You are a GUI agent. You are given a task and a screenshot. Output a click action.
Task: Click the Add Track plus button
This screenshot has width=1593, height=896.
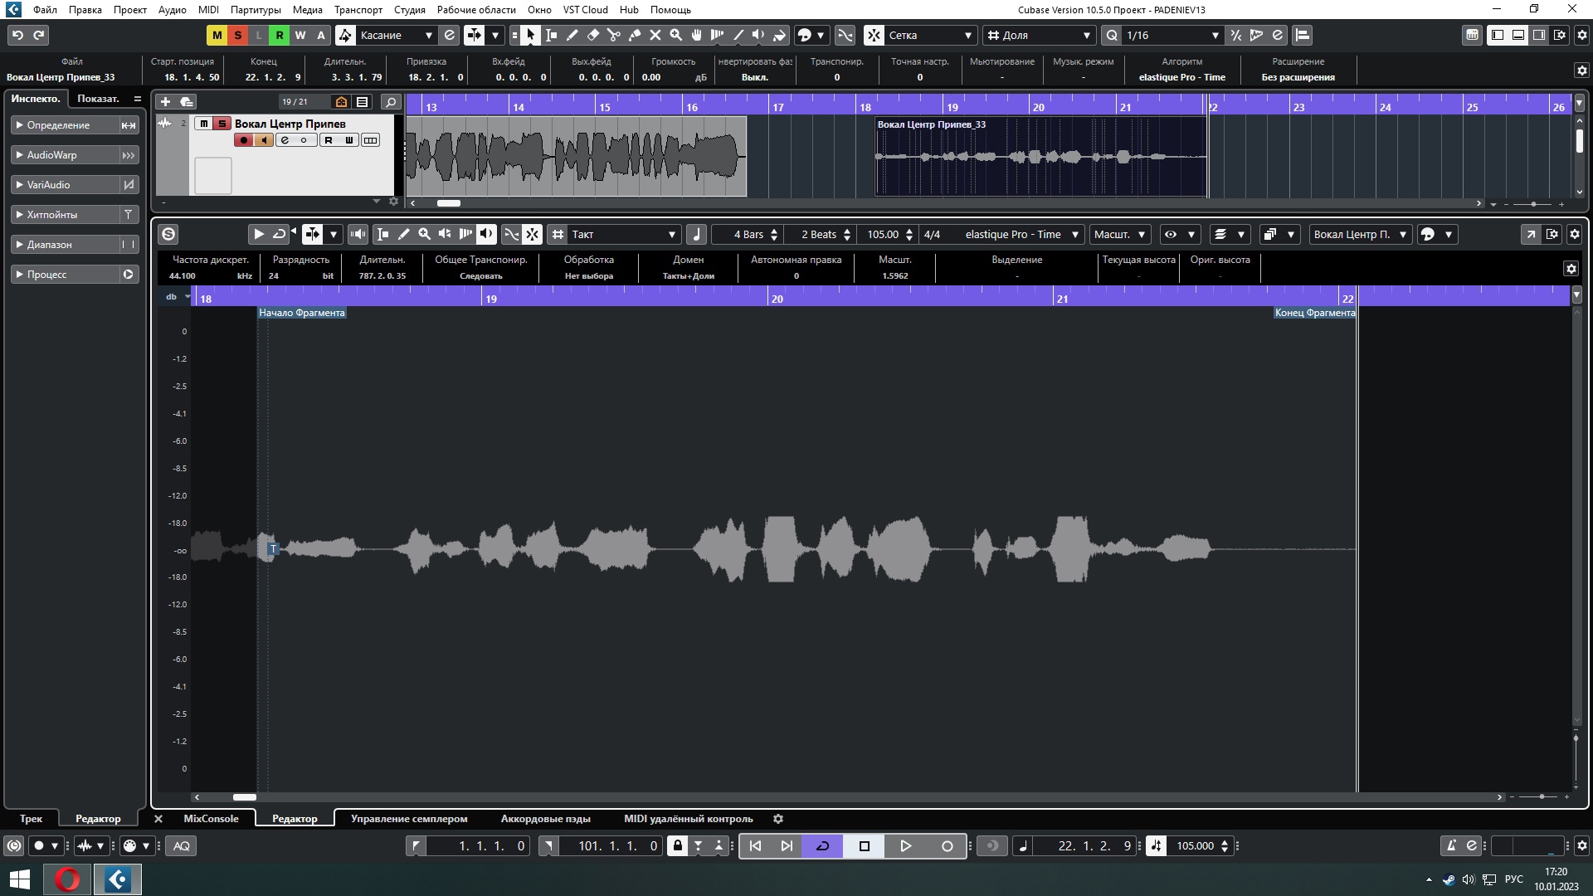pyautogui.click(x=165, y=101)
